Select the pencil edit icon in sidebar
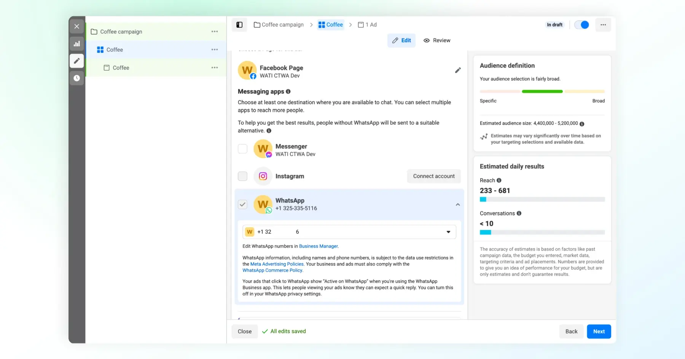 tap(76, 61)
